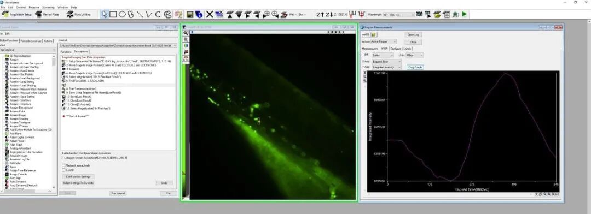591x214 pixels.
Task: Click the Z down focus icon
Action: 329,14
